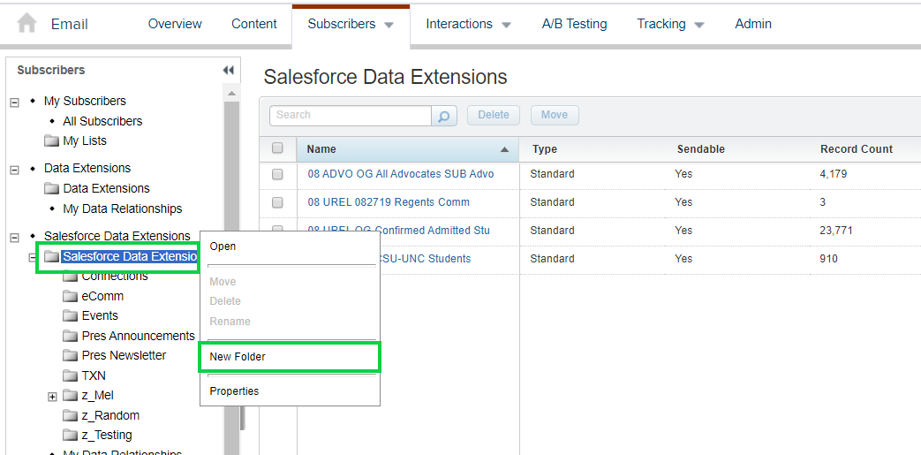Switch to the Overview tab
This screenshot has width=921, height=455.
click(x=175, y=24)
